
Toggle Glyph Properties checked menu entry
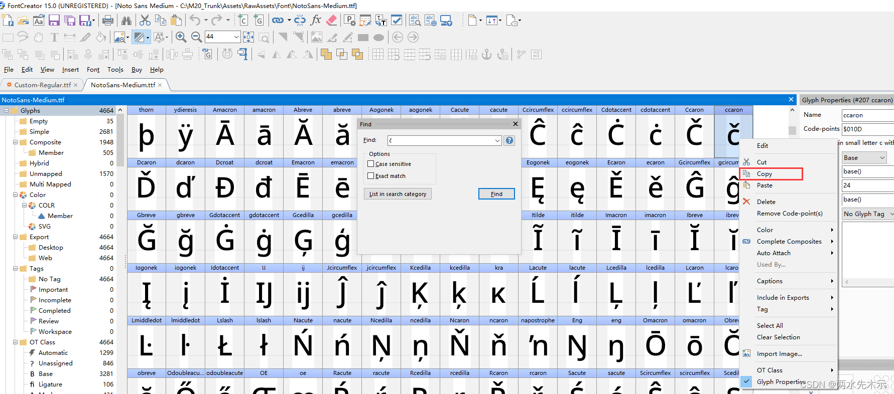[x=781, y=382]
